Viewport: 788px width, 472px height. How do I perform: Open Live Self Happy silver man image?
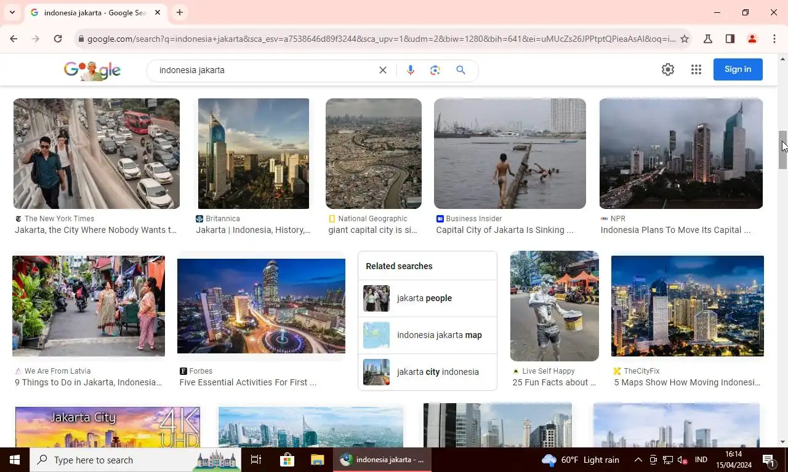555,306
